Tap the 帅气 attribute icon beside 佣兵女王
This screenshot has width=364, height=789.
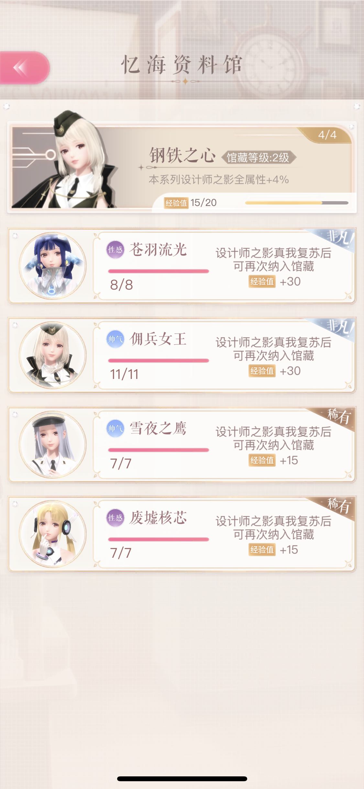pos(115,339)
